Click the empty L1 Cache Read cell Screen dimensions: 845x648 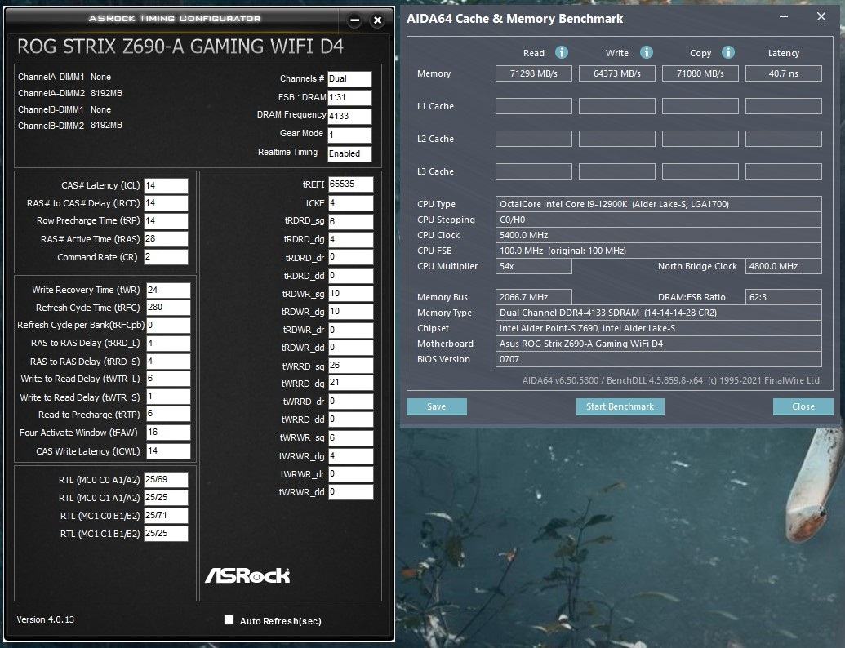coord(533,106)
